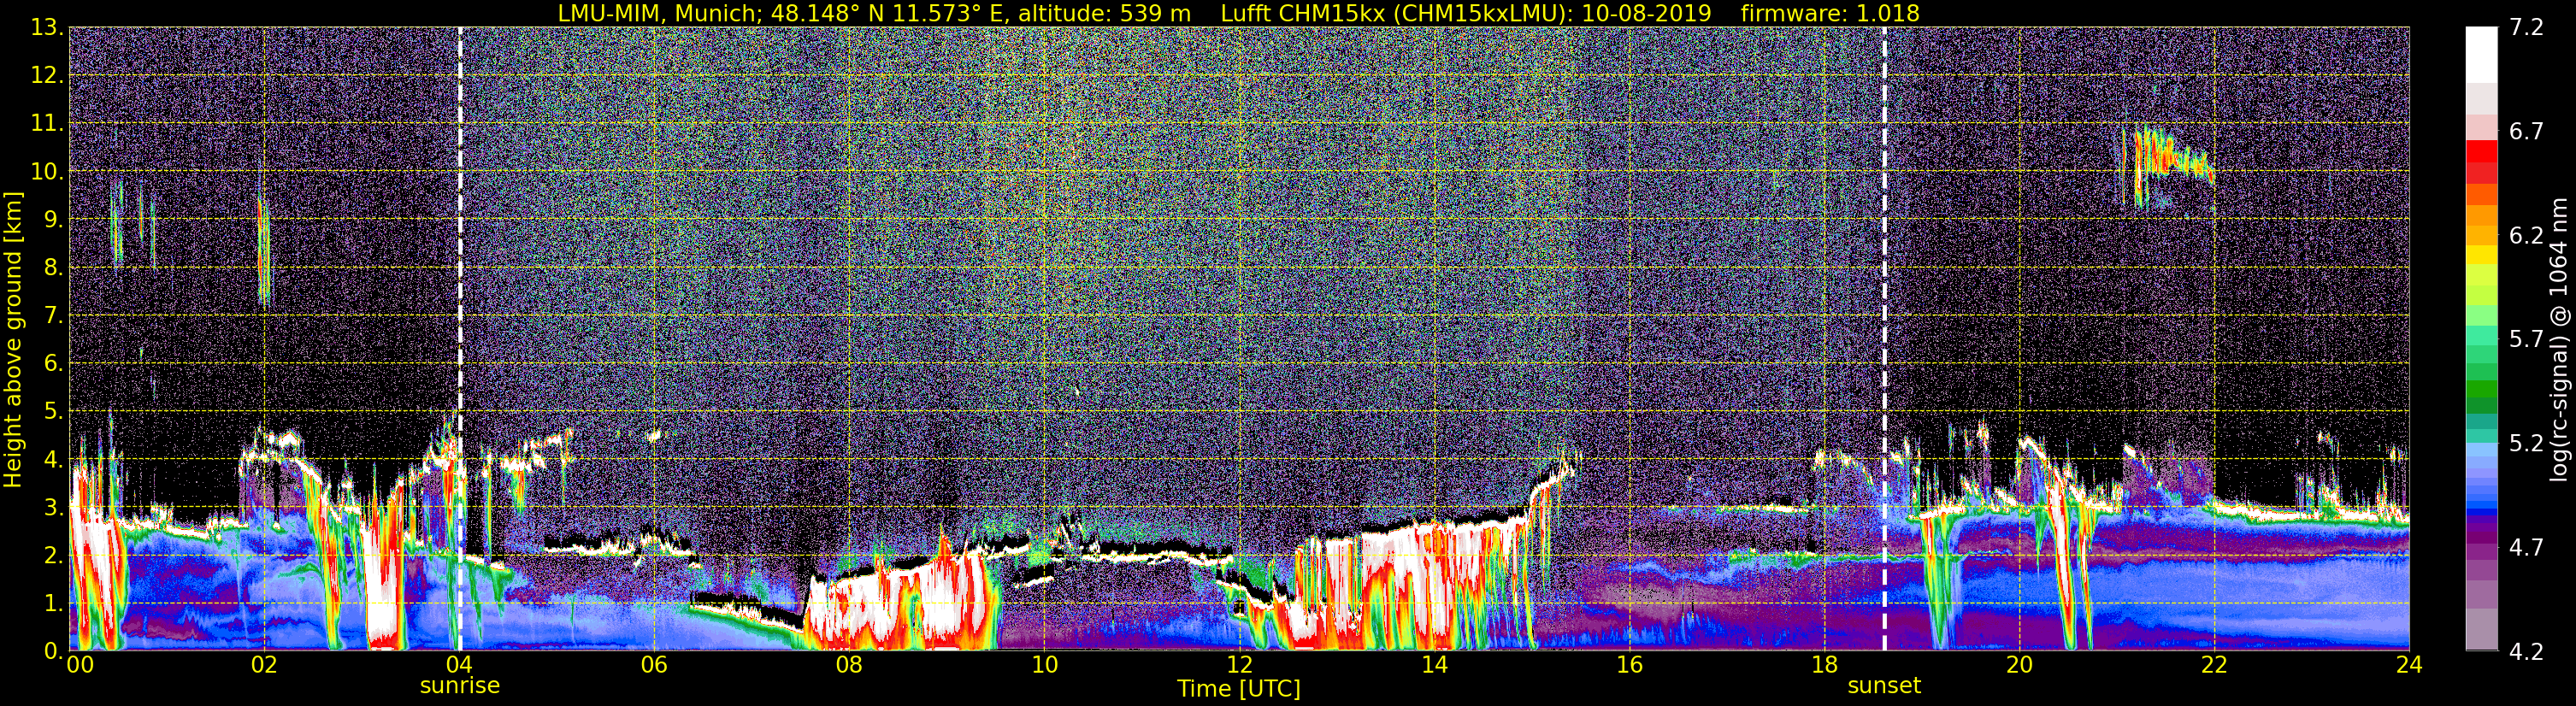The height and width of the screenshot is (706, 2576).
Task: Click the y-axis tick label '8.'
Action: [x=53, y=268]
